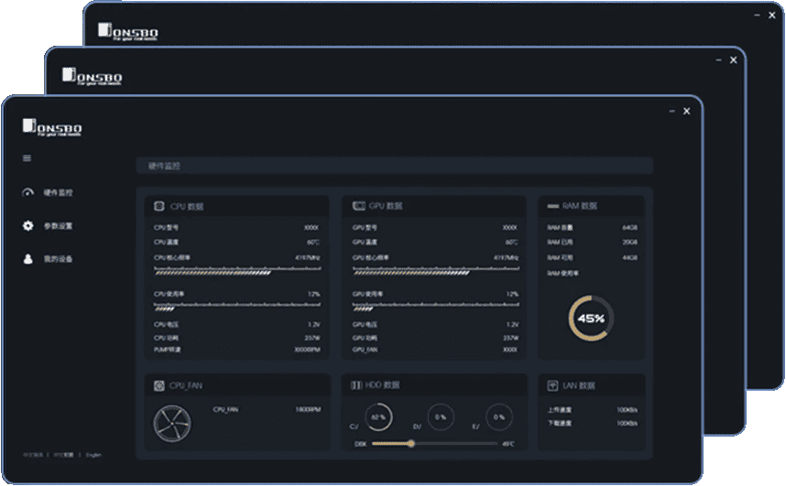This screenshot has width=786, height=486.
Task: Switch to Simplified Chinese language link
Action: [33, 455]
